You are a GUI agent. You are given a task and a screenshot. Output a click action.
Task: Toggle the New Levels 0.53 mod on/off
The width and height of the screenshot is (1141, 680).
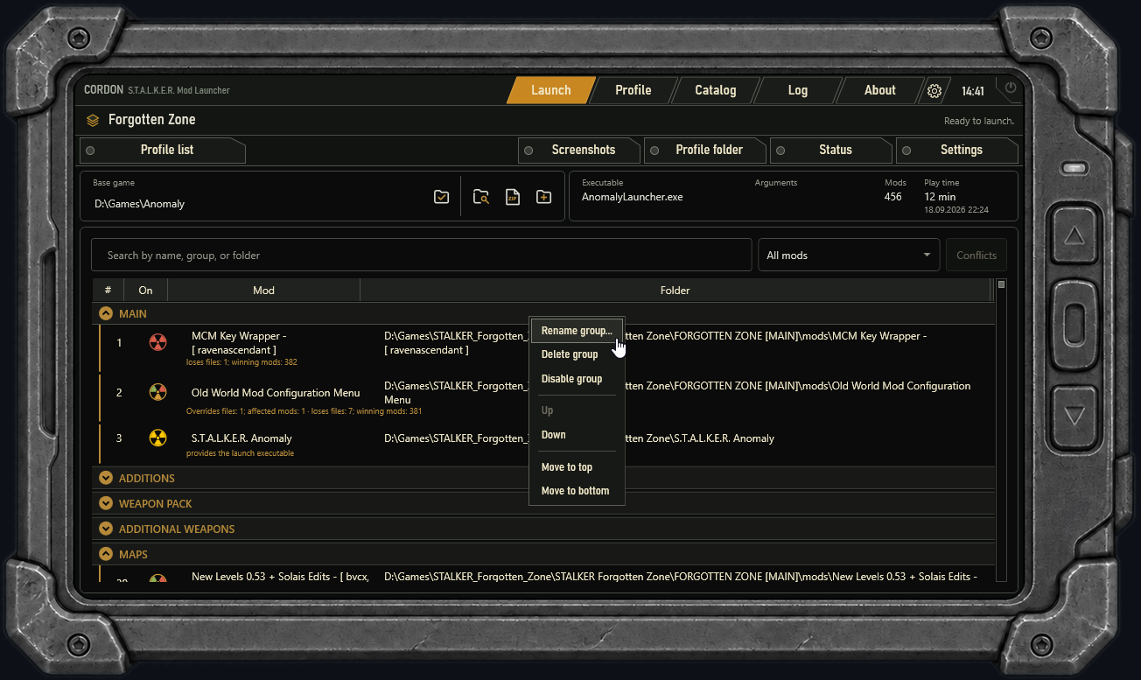tap(157, 579)
